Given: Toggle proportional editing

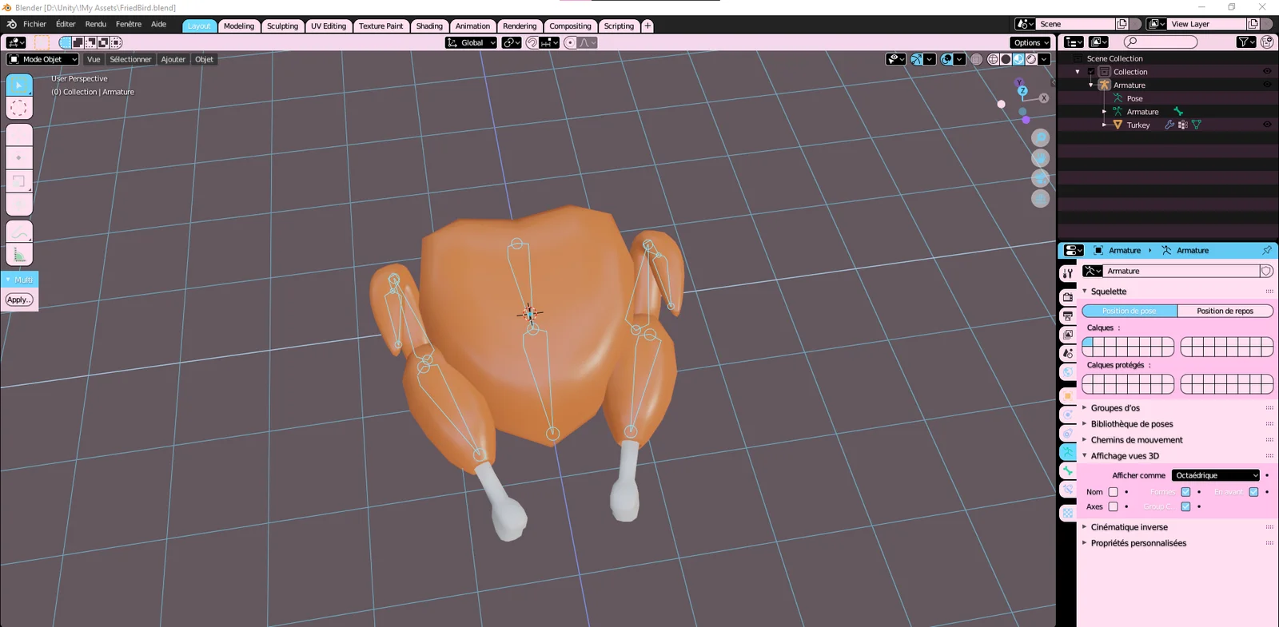Looking at the screenshot, I should [570, 43].
